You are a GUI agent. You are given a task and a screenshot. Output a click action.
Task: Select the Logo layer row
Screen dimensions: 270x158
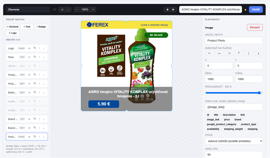point(27,48)
